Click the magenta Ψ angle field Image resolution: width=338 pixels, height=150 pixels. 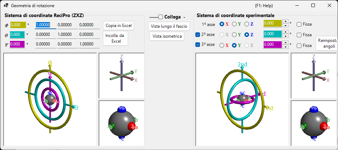coord(17,44)
